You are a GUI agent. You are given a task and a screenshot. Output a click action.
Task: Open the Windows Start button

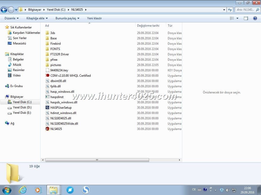[x=7, y=190]
